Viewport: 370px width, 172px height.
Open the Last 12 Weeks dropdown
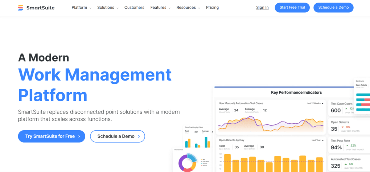315,103
